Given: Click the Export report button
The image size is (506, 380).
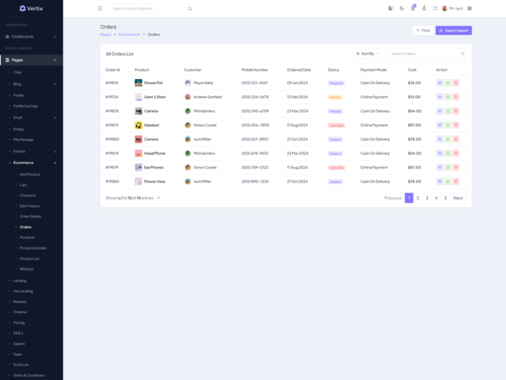Looking at the screenshot, I should click(454, 30).
